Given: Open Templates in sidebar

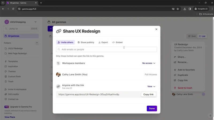Looking at the screenshot, I should tap(13, 61).
